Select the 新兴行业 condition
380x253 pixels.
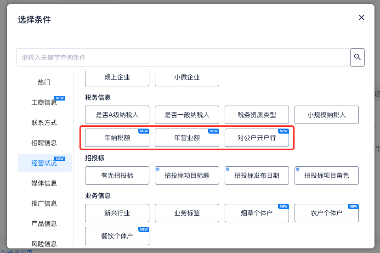117,213
